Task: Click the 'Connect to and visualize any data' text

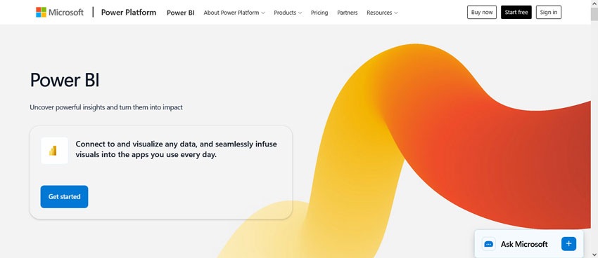Action: (x=176, y=149)
